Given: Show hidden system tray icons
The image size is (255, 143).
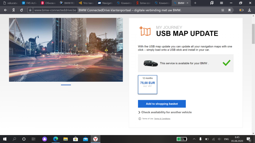Looking at the screenshot, I should pyautogui.click(x=194, y=139).
